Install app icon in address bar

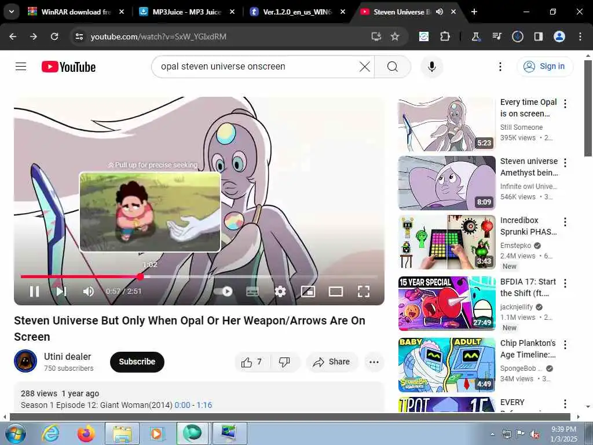[x=376, y=37]
